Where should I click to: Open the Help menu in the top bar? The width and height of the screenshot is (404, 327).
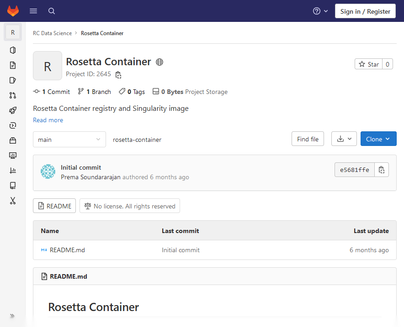(320, 11)
